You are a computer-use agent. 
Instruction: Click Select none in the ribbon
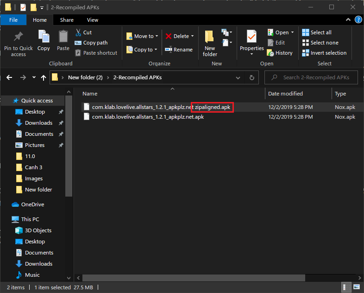coord(320,43)
